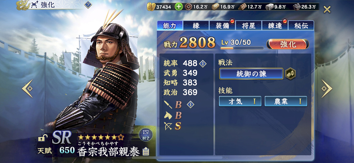Screen dimensions: 354x163
Task: Show the previous officer with left arrow
Action: [28, 89]
